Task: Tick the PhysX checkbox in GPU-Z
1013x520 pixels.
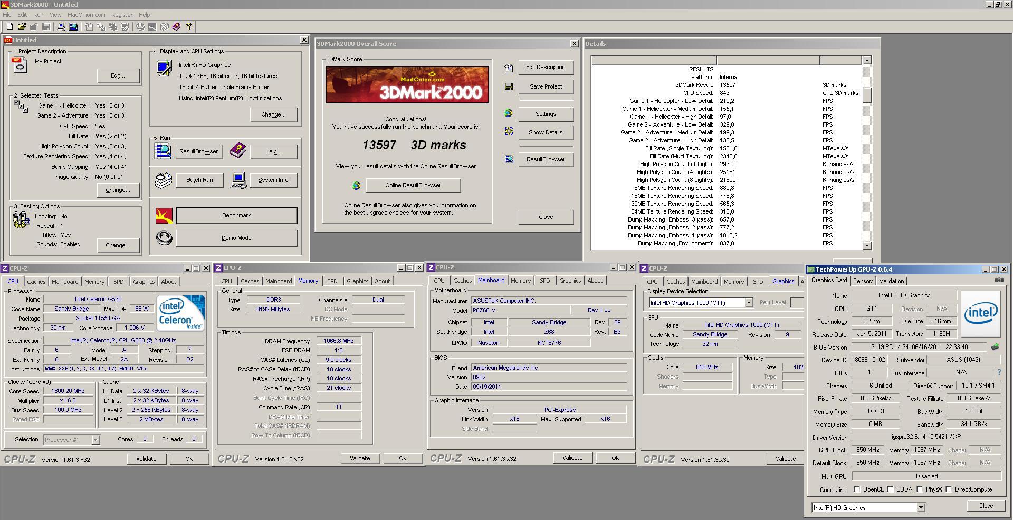Action: [x=920, y=489]
